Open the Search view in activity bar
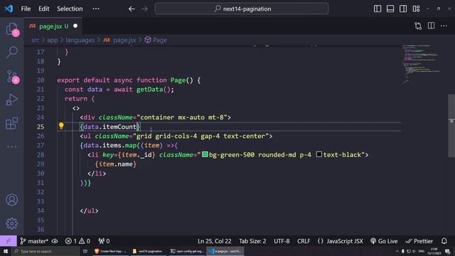Viewport: 455px width, 256px height. [12, 52]
